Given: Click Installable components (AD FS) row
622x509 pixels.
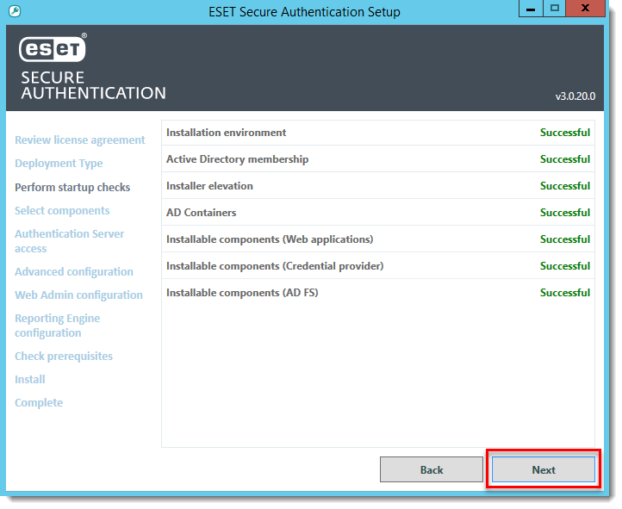Looking at the screenshot, I should (x=378, y=293).
